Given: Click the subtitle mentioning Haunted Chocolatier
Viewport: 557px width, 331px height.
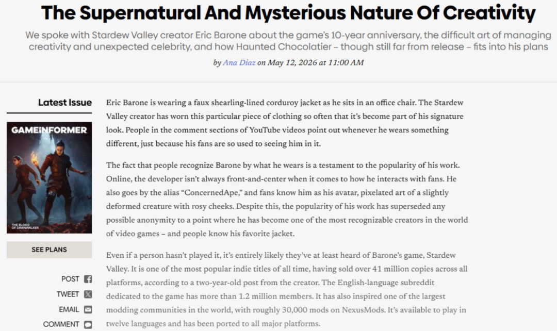Looking at the screenshot, I should point(288,41).
